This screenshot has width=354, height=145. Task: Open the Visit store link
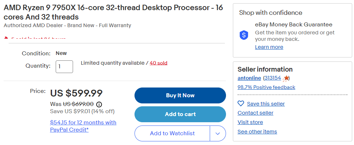click(x=250, y=122)
